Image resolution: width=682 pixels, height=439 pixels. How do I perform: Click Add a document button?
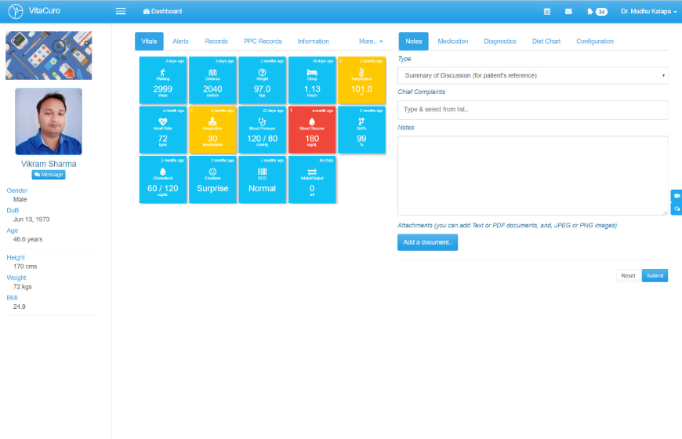point(427,242)
